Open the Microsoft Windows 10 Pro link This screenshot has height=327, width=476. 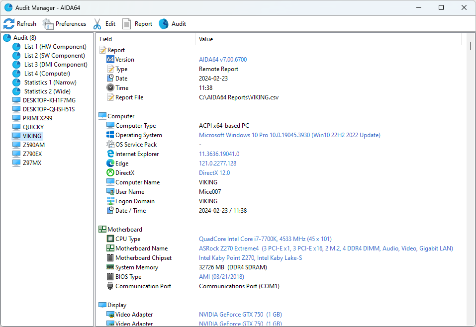[x=289, y=135]
